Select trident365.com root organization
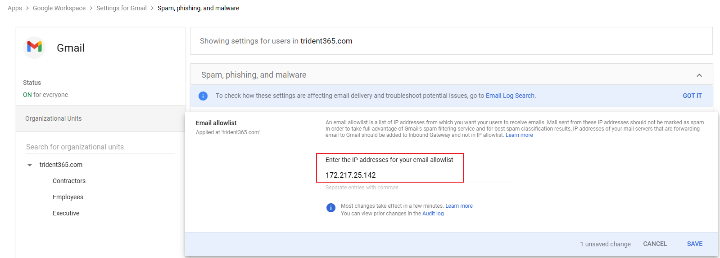 point(61,165)
